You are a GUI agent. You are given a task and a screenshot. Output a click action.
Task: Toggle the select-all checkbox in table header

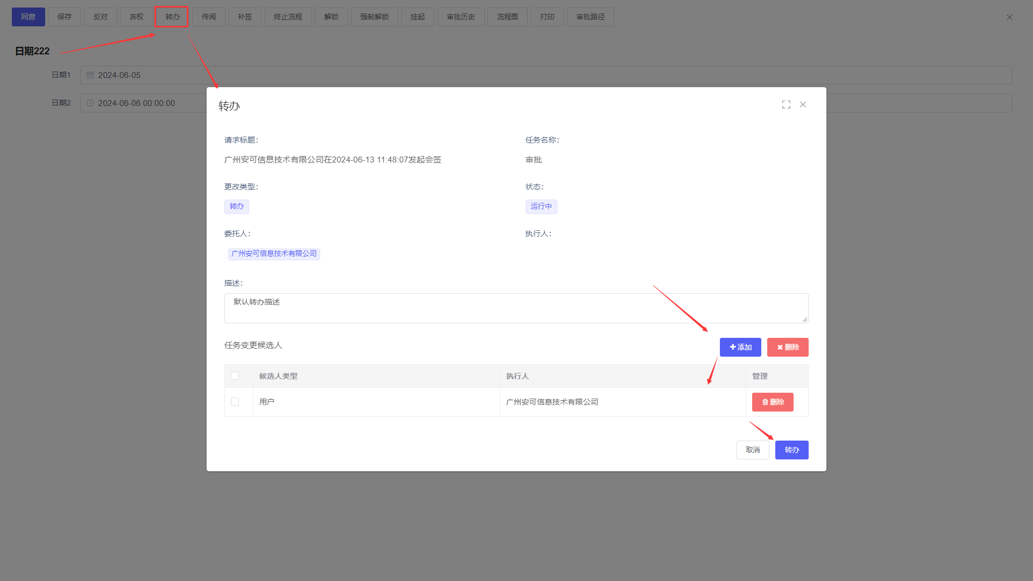tap(235, 376)
